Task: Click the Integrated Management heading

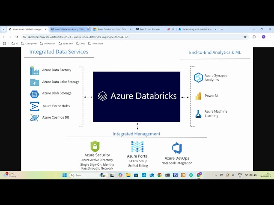Action: coord(136,134)
